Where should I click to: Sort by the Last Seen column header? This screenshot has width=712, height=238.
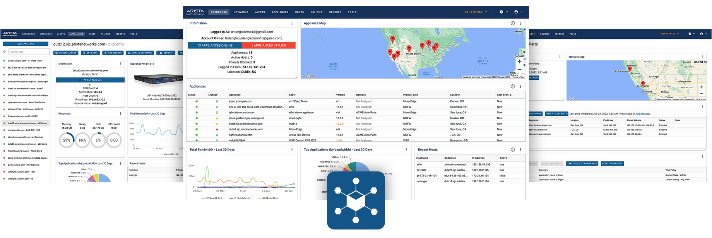pyautogui.click(x=504, y=95)
